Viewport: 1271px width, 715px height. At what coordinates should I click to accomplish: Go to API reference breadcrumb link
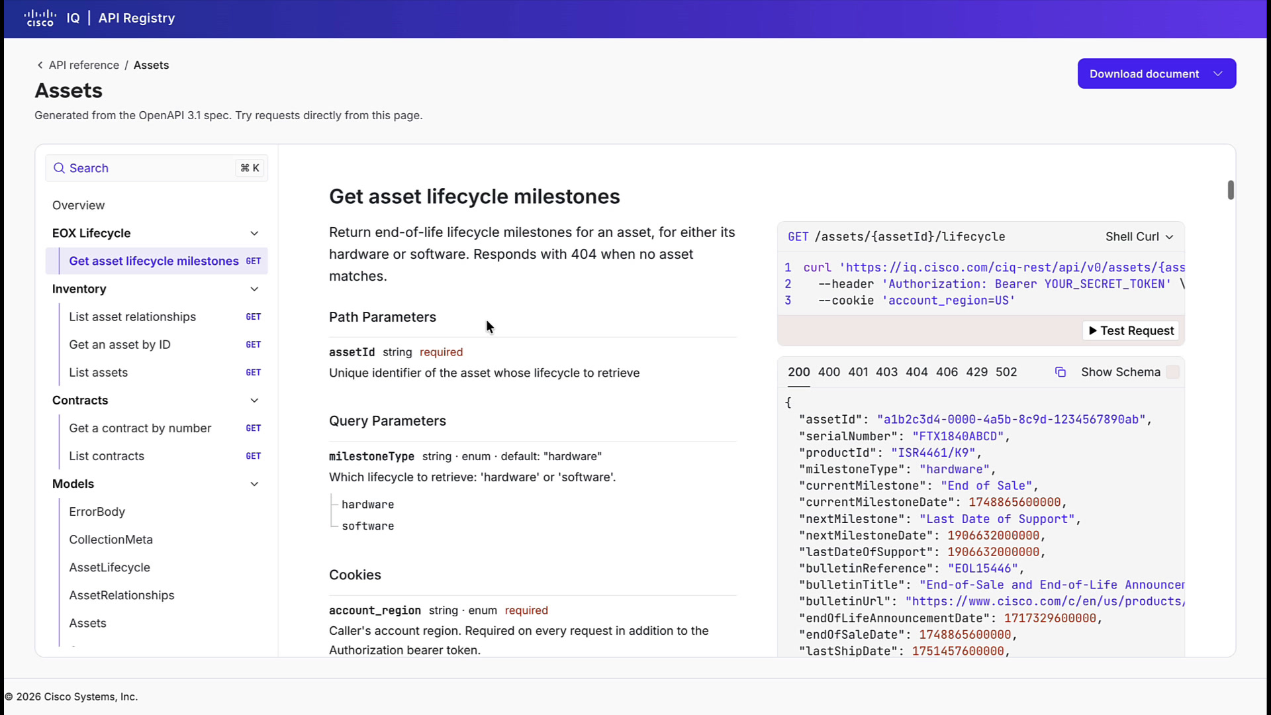pos(84,65)
